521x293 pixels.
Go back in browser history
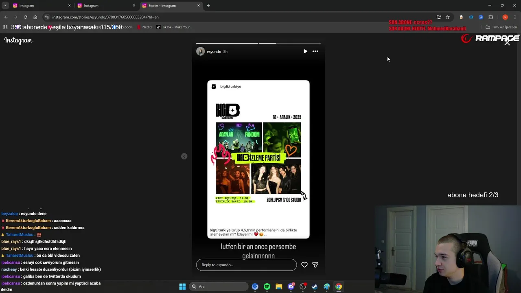click(6, 17)
